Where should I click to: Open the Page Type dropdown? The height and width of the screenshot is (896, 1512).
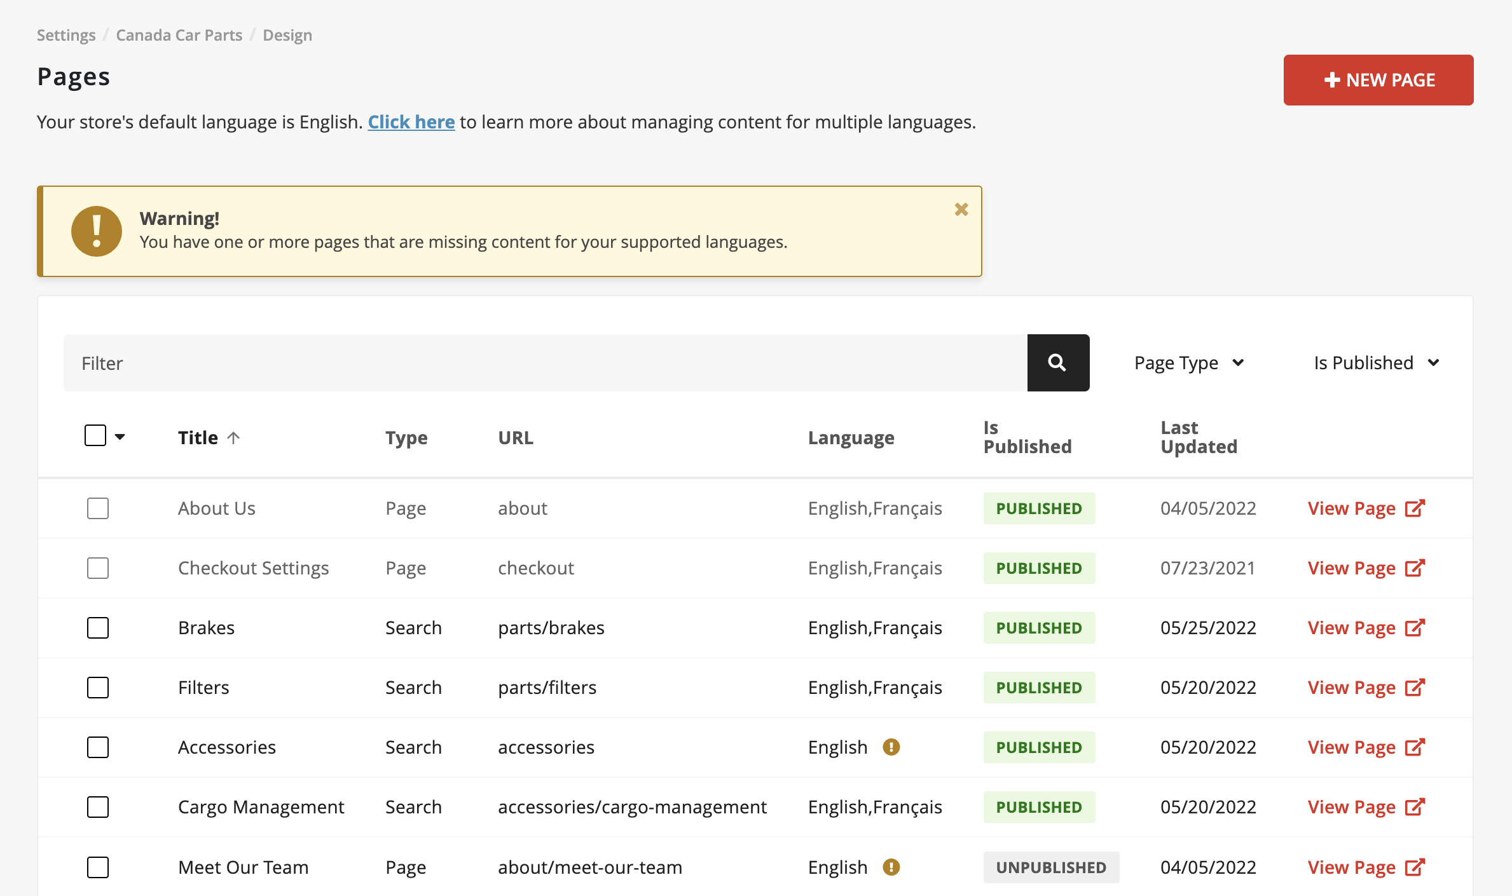tap(1189, 363)
